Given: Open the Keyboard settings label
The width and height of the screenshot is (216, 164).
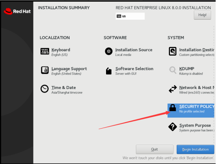Looking at the screenshot, I should coord(61,50).
